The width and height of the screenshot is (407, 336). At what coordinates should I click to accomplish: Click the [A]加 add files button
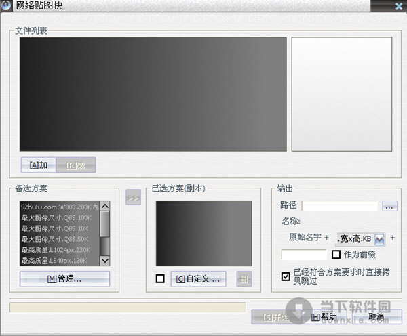click(x=39, y=165)
